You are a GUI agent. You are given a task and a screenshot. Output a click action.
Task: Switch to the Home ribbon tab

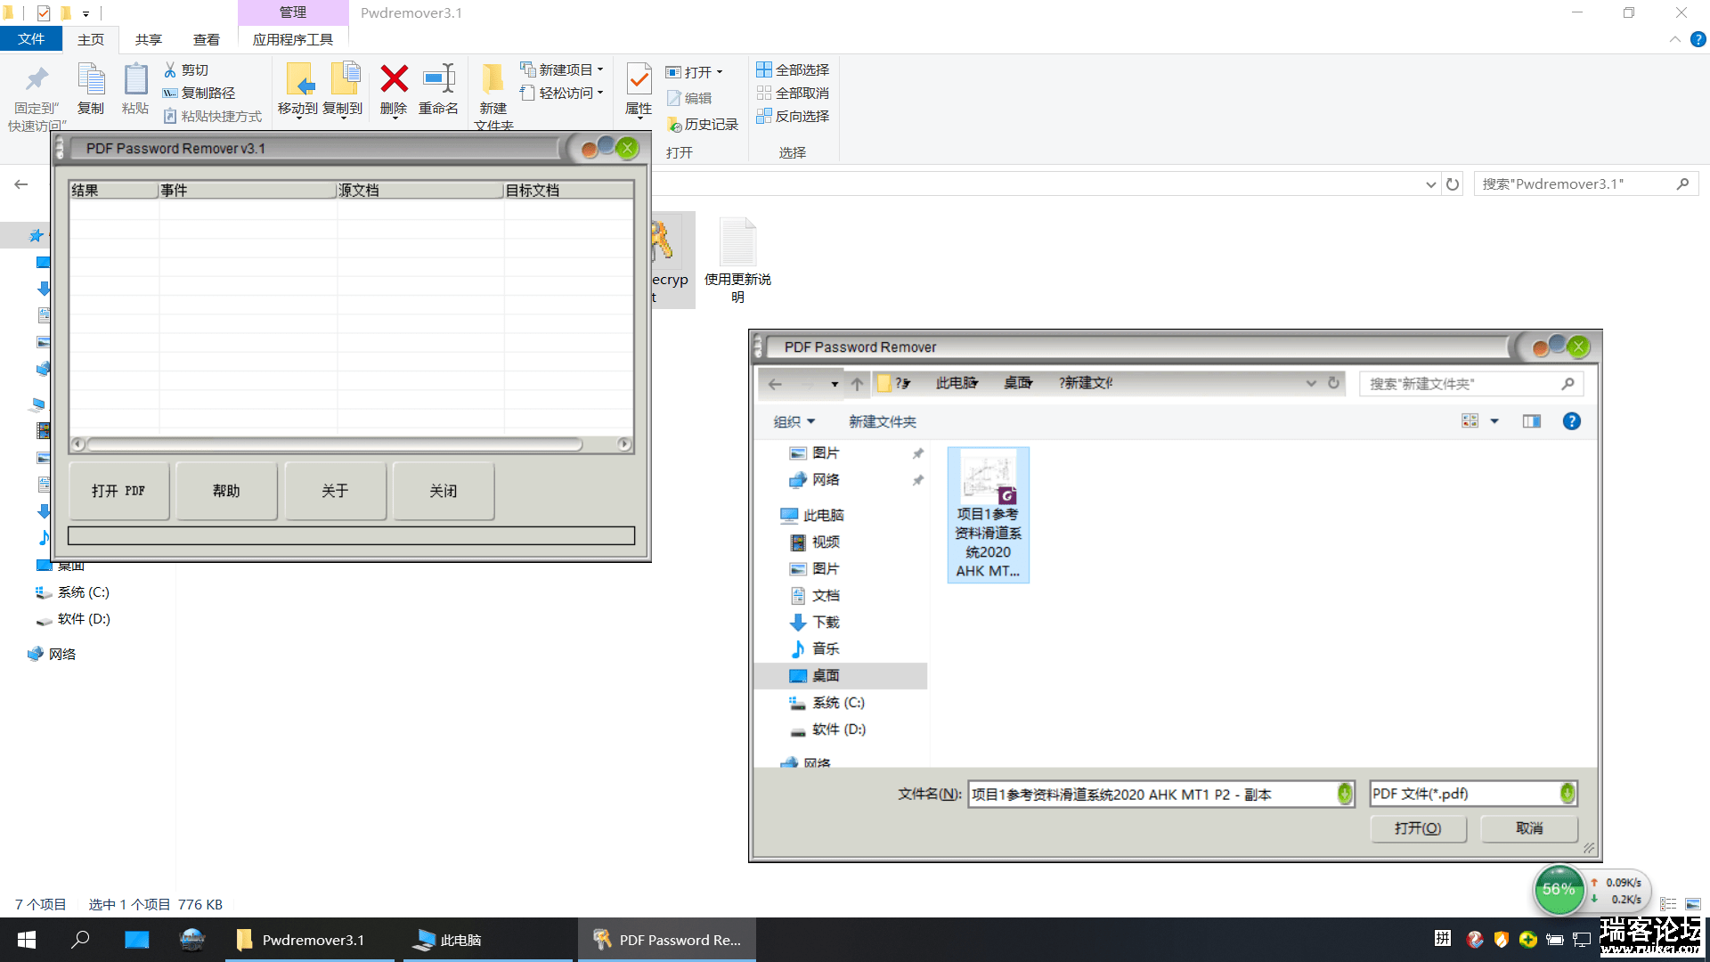point(91,39)
